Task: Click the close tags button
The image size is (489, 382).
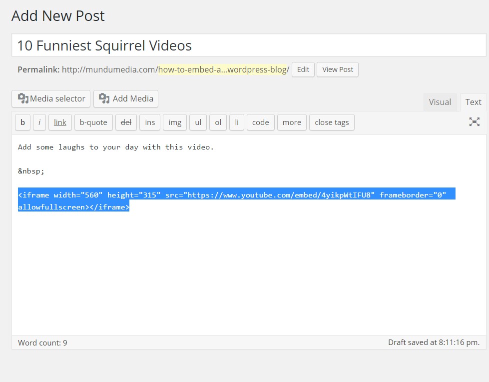Action: tap(332, 122)
